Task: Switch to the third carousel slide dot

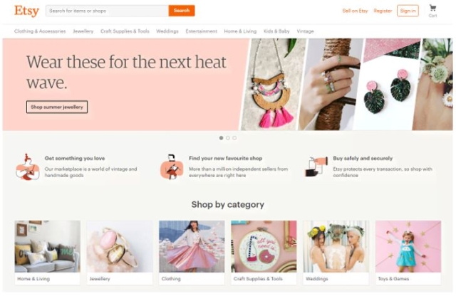Action: click(x=234, y=138)
